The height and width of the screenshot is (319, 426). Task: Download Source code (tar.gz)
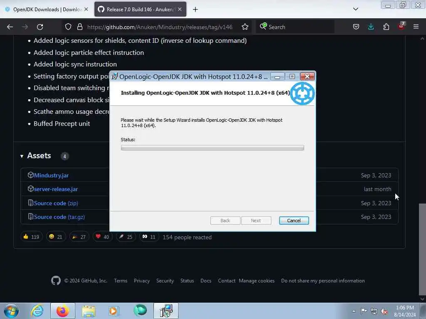coord(59,217)
